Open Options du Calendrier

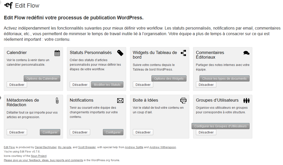point(42,78)
